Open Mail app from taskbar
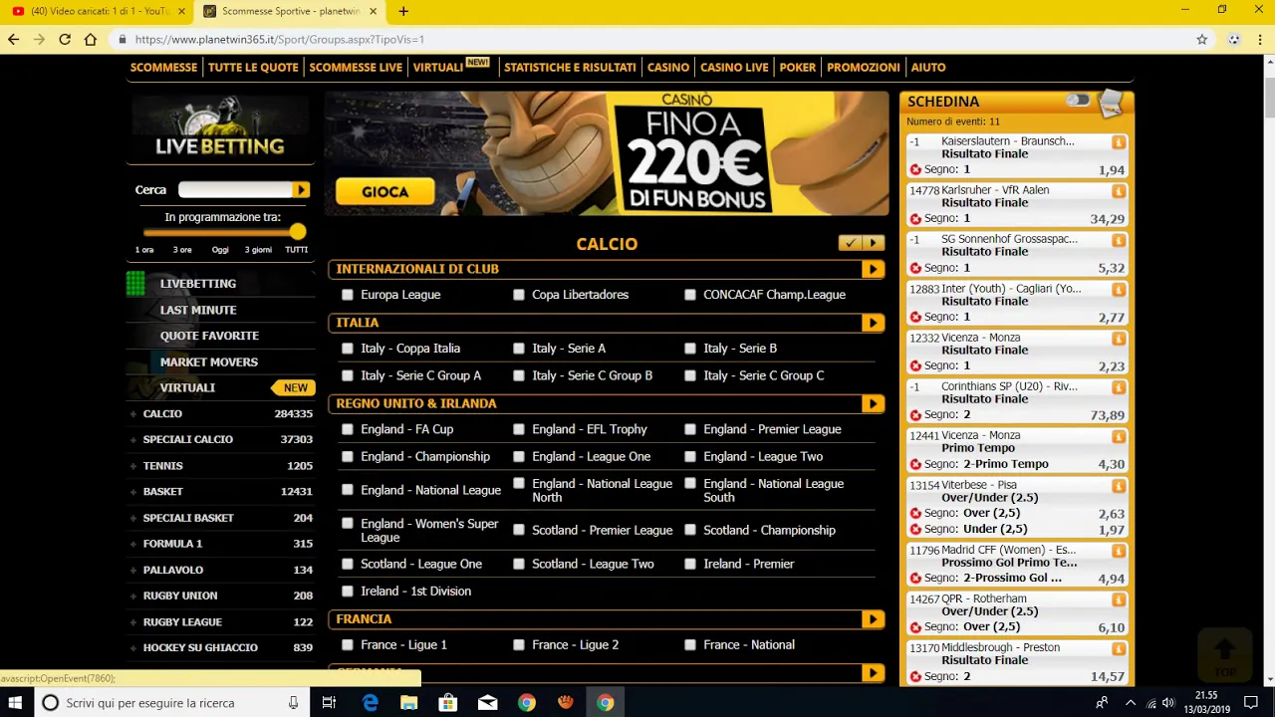 pyautogui.click(x=487, y=703)
